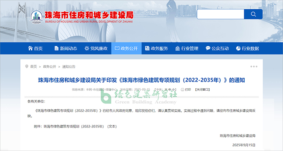Open the 政务服务 navigation menu
Viewport: 283px width, 151px height.
click(x=157, y=48)
